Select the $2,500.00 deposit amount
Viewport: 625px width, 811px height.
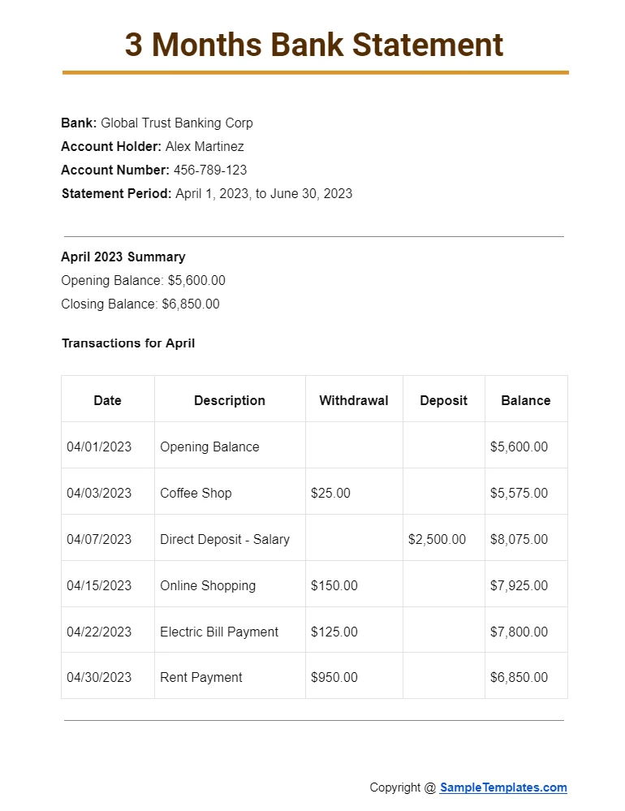coord(437,539)
